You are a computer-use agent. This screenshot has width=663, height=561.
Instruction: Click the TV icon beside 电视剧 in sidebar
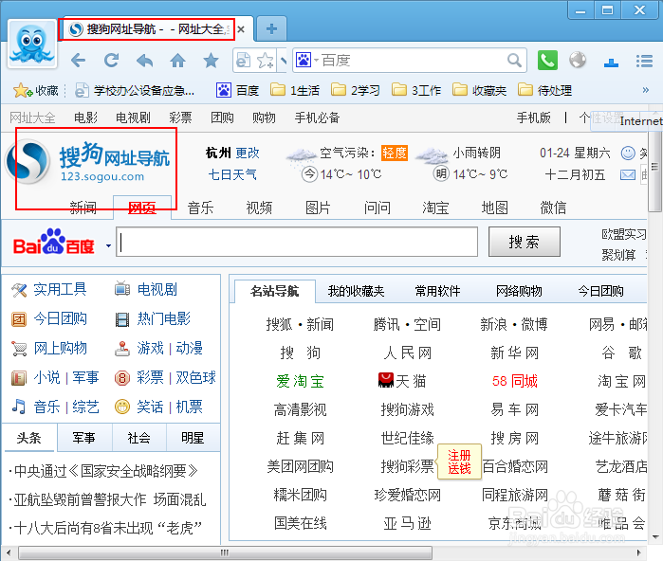click(122, 289)
